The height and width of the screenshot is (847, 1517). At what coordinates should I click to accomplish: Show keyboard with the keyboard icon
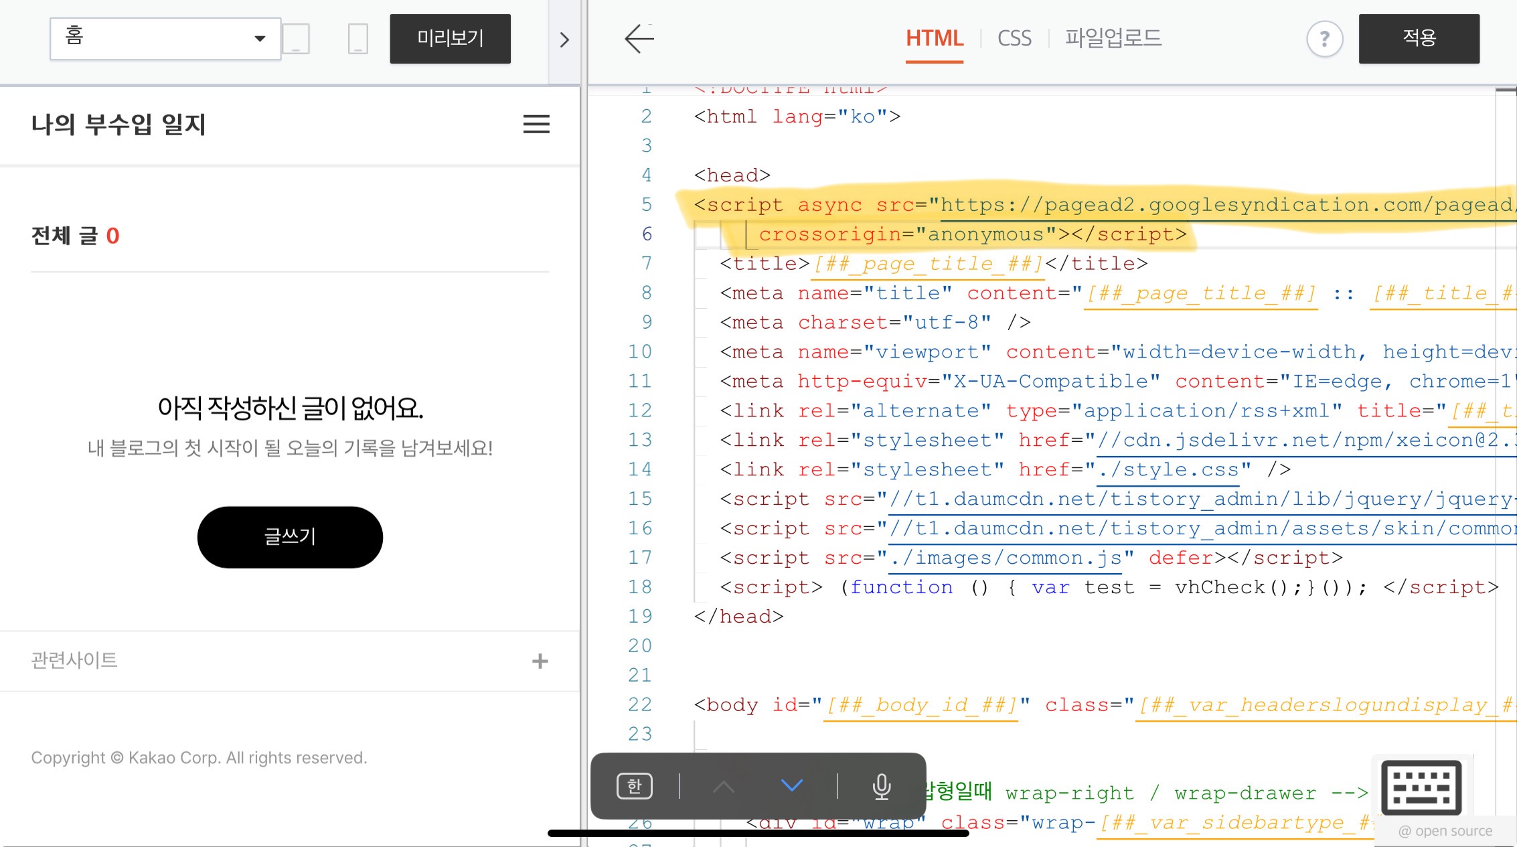coord(1421,787)
